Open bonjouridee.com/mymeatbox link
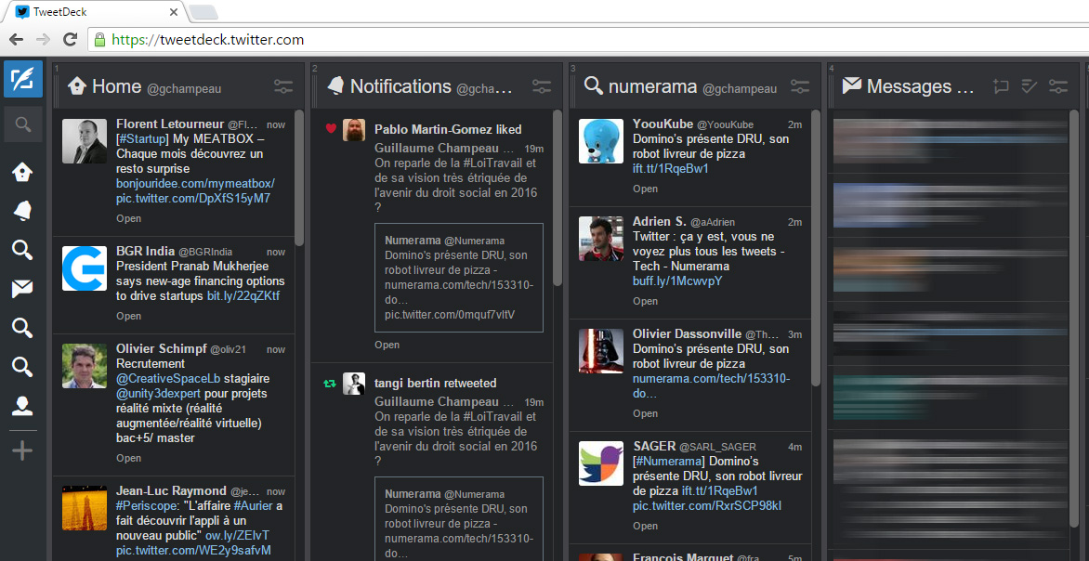Image resolution: width=1089 pixels, height=561 pixels. point(195,184)
